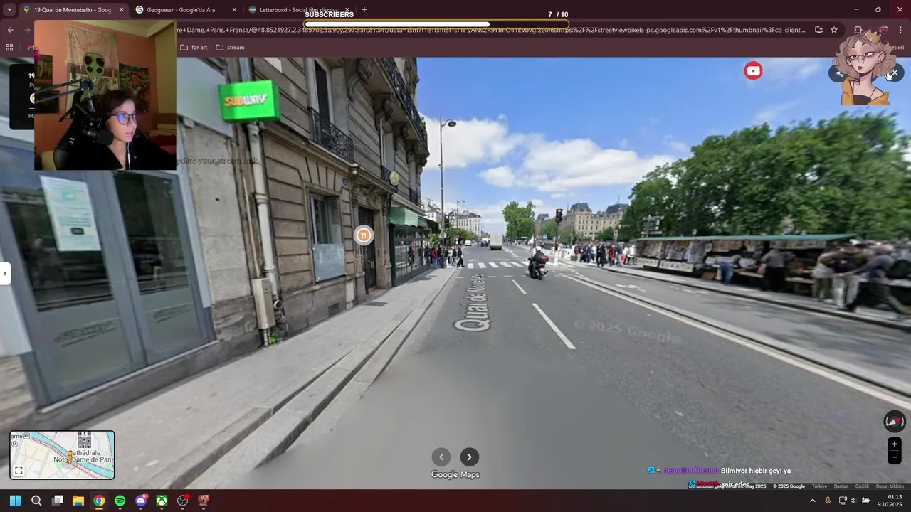Open the Windows Start menu

pyautogui.click(x=15, y=501)
